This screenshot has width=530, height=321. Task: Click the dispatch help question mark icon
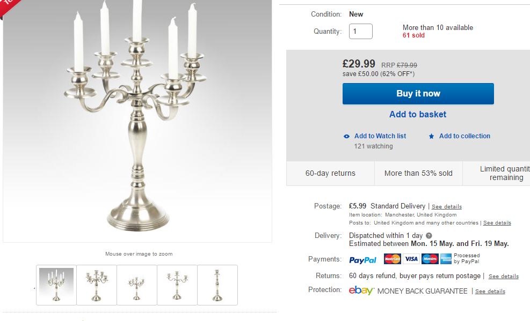click(429, 236)
